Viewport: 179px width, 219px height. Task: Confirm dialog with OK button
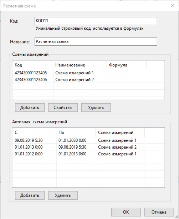tap(126, 212)
